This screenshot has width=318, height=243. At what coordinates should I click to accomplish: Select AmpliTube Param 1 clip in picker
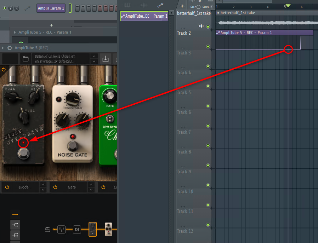tap(144, 16)
